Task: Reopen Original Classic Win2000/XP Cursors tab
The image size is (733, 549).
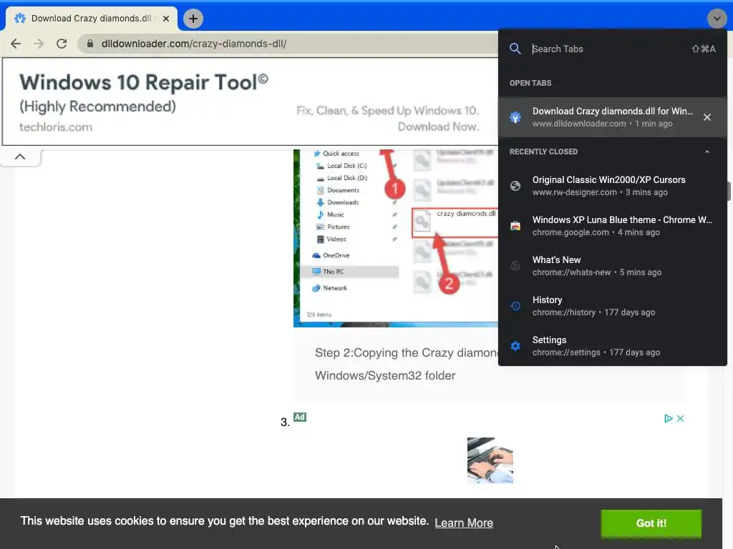Action: pos(613,186)
